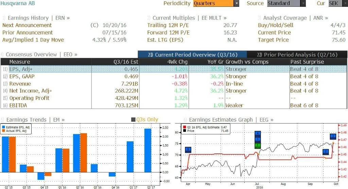
Task: Click orange Actual EPS, Adj legend swatch
Action: tap(3, 131)
